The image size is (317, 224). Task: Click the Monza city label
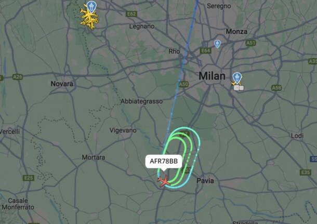236,32
